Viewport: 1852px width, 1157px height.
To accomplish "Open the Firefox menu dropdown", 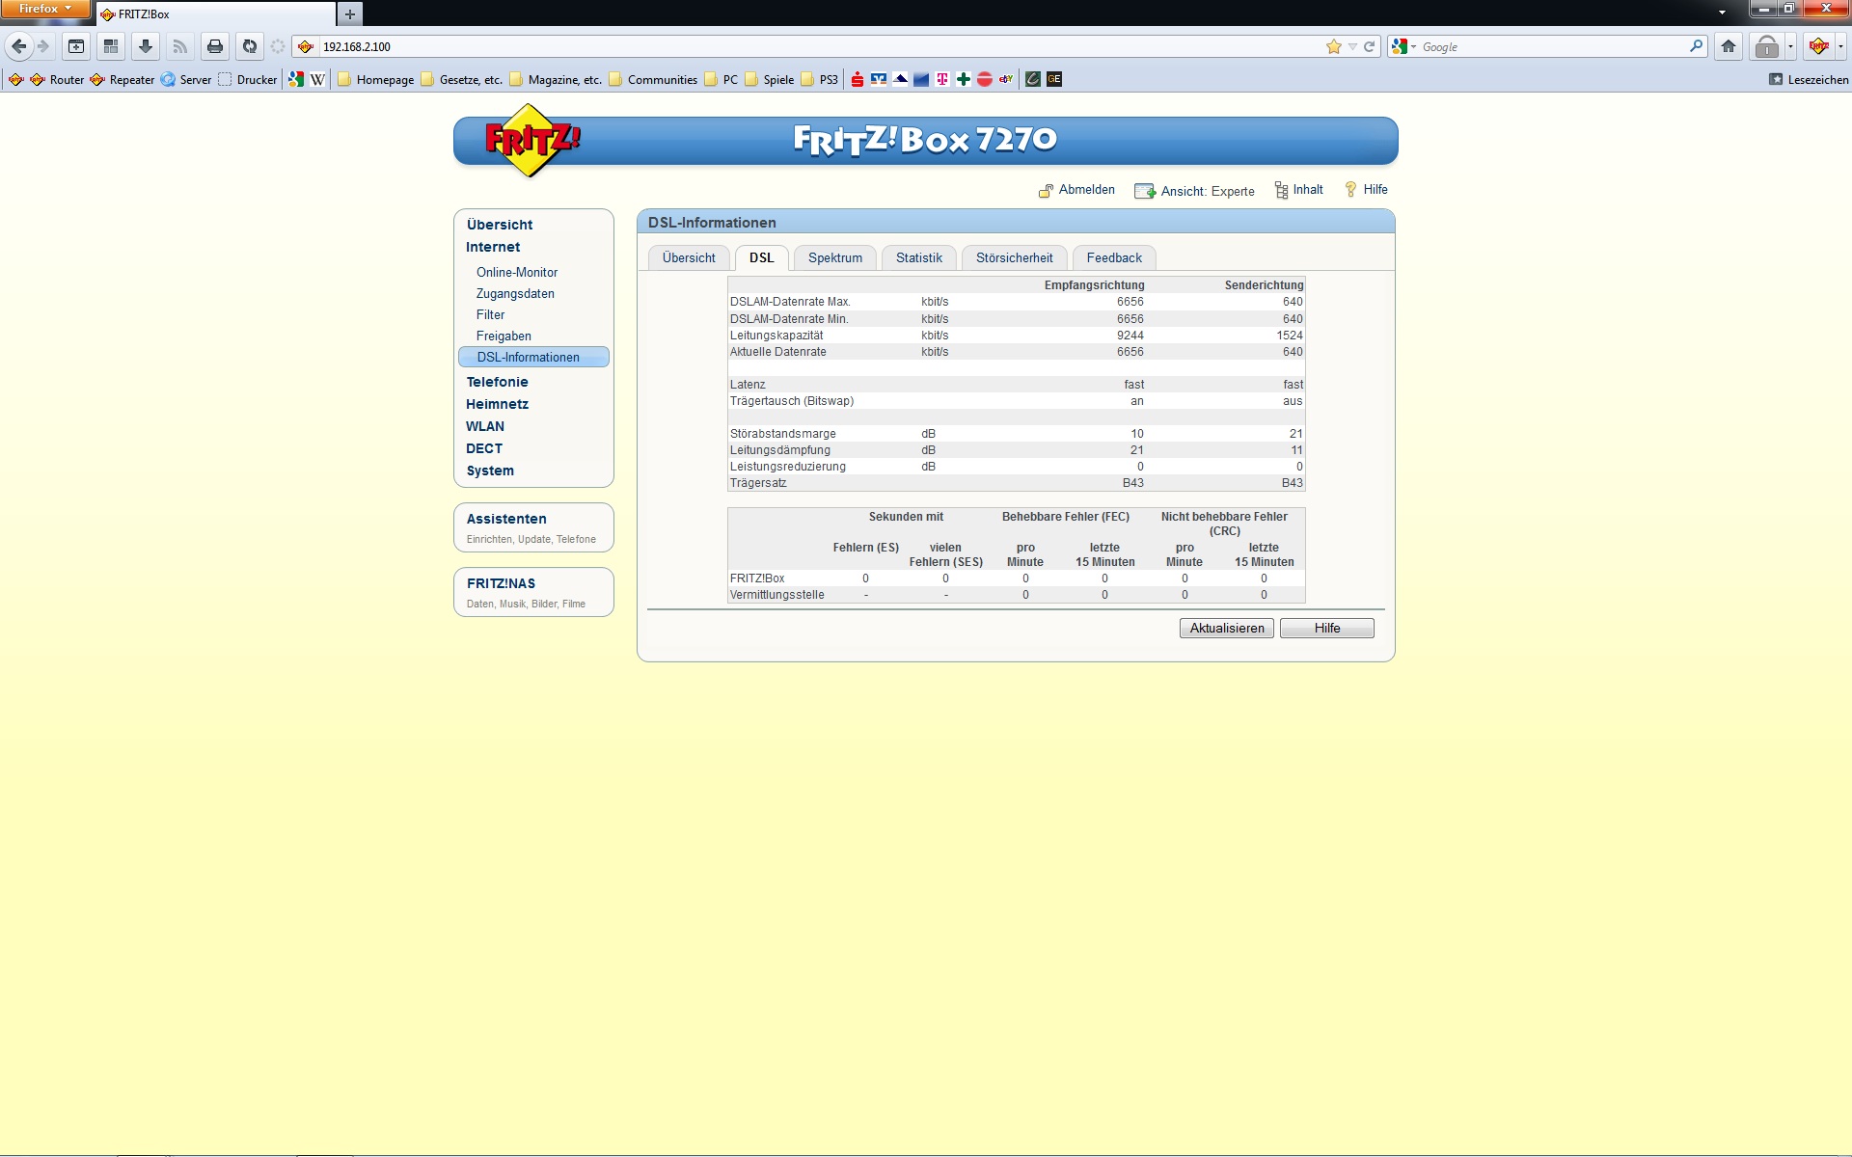I will 45,9.
